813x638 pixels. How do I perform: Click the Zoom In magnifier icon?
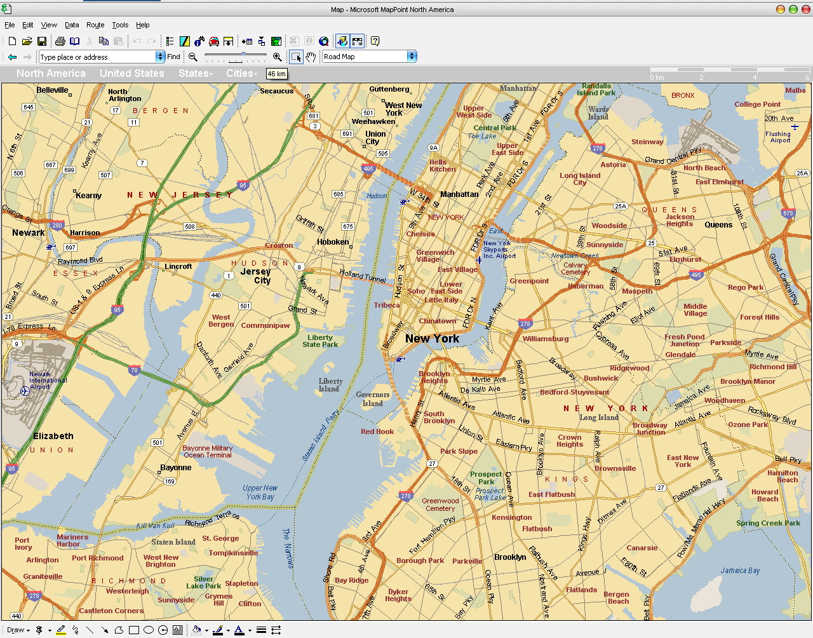(278, 57)
